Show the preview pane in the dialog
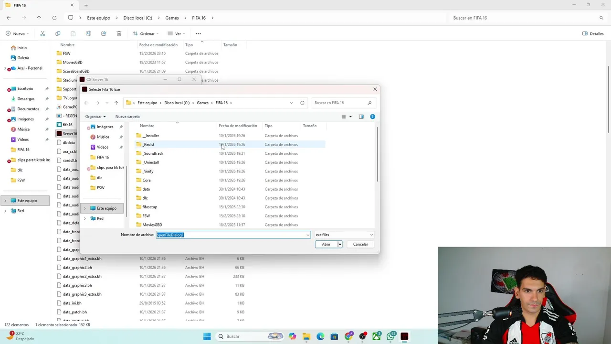 click(x=361, y=117)
